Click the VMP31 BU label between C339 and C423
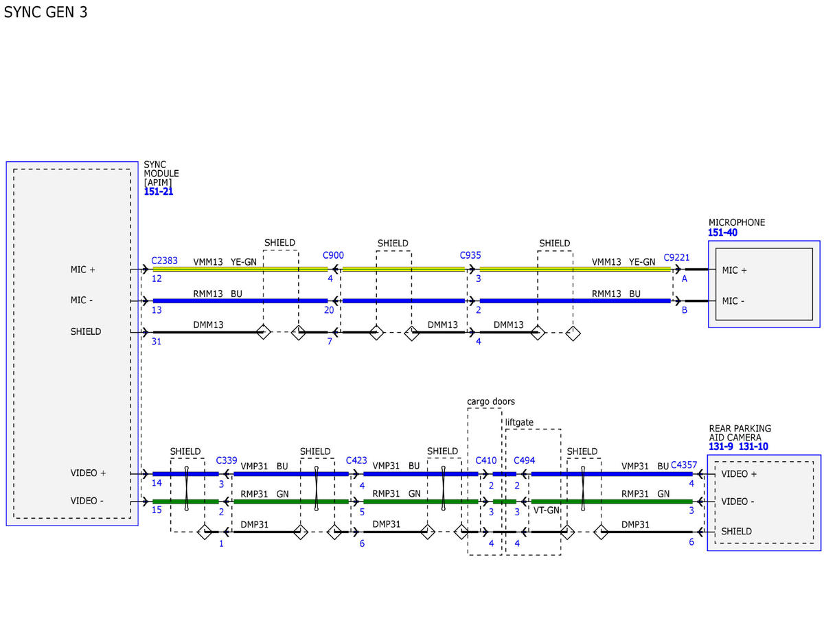824x636 pixels. coord(264,466)
